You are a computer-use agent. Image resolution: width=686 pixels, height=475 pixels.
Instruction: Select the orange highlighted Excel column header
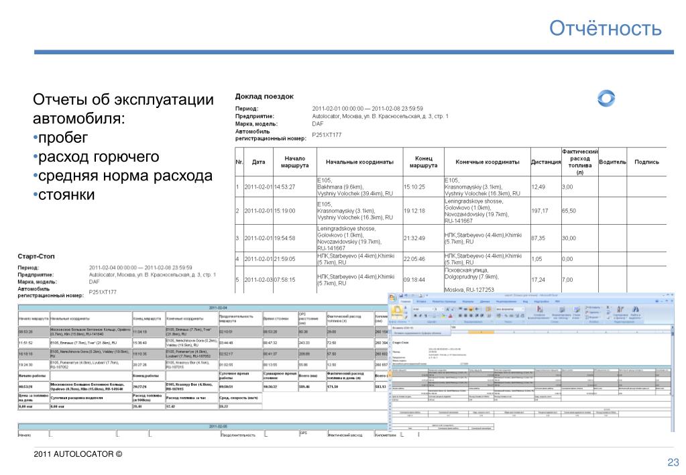tap(481, 332)
